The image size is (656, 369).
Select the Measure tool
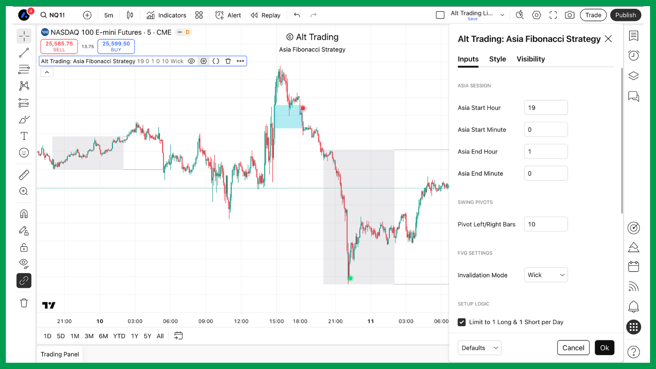[x=24, y=174]
